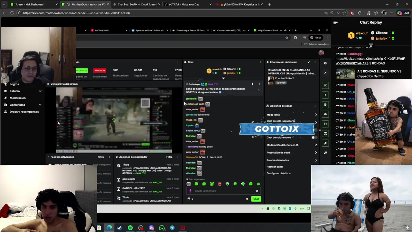Click the Enviar un mensaje chat field

click(223, 191)
